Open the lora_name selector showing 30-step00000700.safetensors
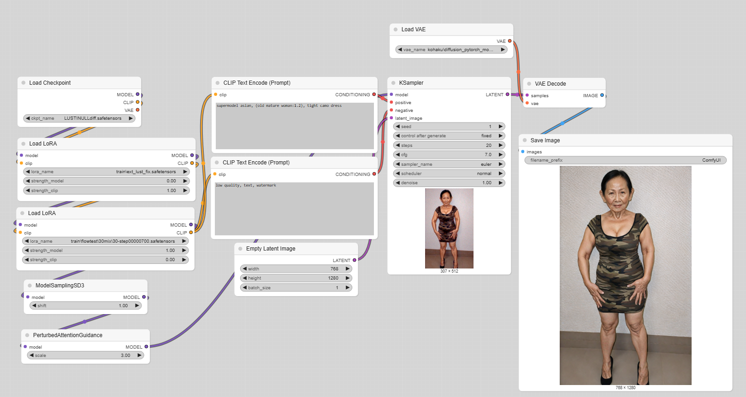The width and height of the screenshot is (746, 397). [x=106, y=241]
